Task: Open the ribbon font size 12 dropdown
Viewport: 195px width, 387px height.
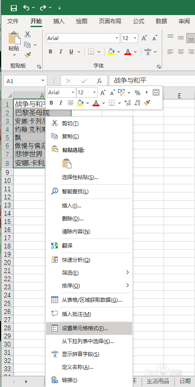Action: pyautogui.click(x=135, y=38)
